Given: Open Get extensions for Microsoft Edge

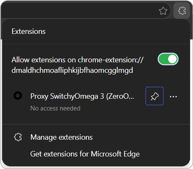Looking at the screenshot, I should coord(85,154).
